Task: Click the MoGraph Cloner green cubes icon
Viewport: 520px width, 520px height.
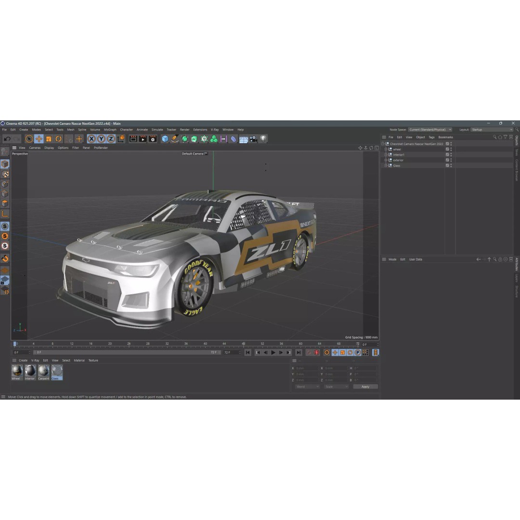Action: tap(214, 139)
